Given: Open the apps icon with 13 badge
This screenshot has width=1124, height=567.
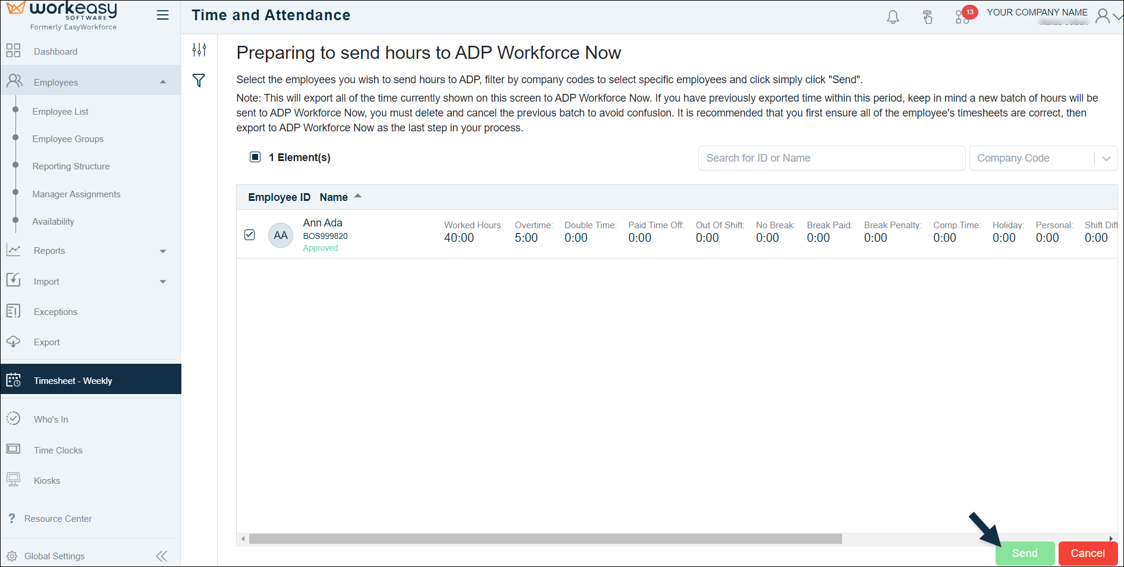Looking at the screenshot, I should tap(962, 17).
